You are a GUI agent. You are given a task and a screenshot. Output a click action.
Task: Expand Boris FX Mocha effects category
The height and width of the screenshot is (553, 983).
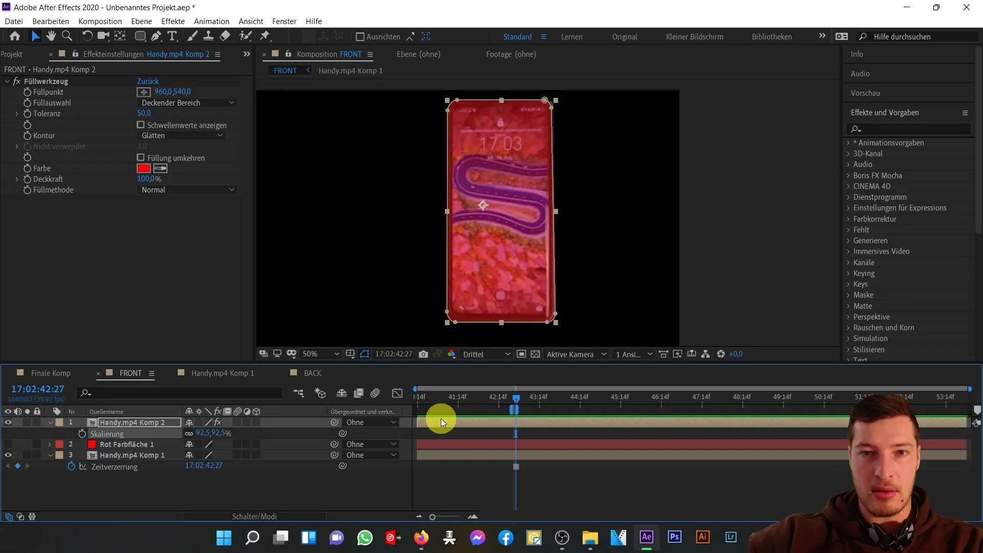[848, 176]
